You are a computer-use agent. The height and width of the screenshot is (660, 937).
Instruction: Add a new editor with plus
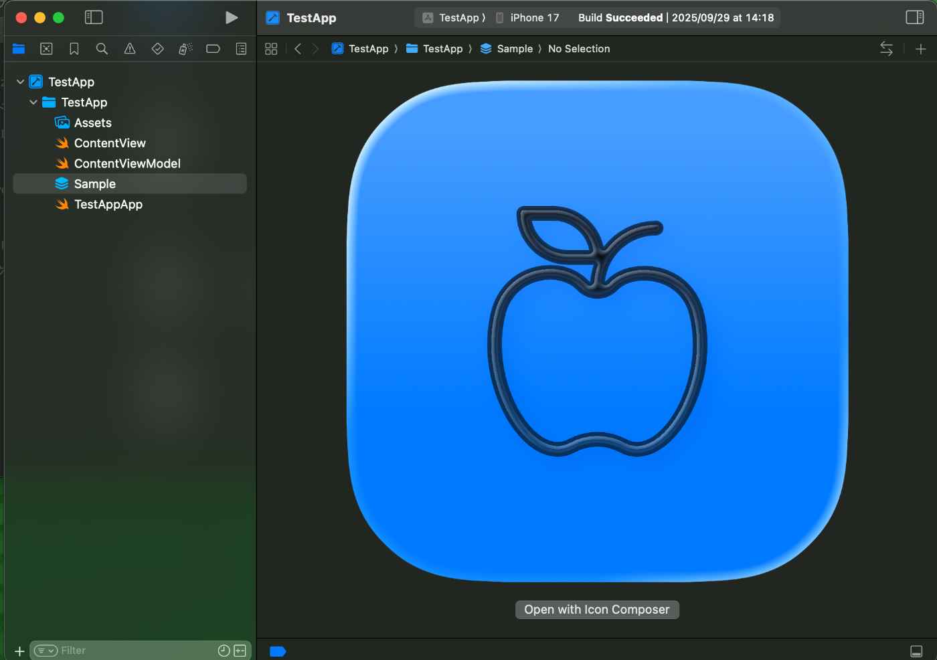pyautogui.click(x=921, y=49)
